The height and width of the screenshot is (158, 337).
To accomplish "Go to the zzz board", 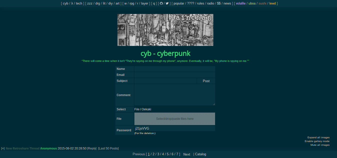I will (90, 3).
